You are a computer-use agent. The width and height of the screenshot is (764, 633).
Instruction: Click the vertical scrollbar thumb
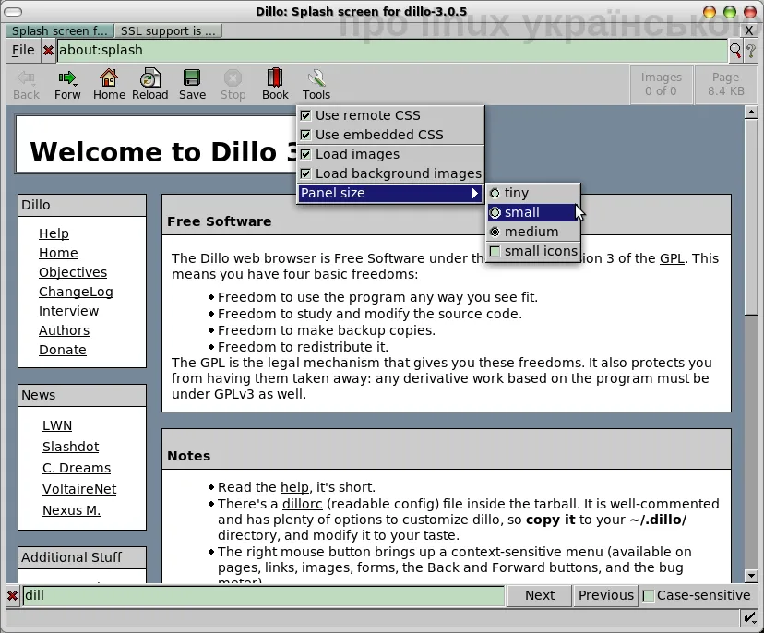[751, 217]
